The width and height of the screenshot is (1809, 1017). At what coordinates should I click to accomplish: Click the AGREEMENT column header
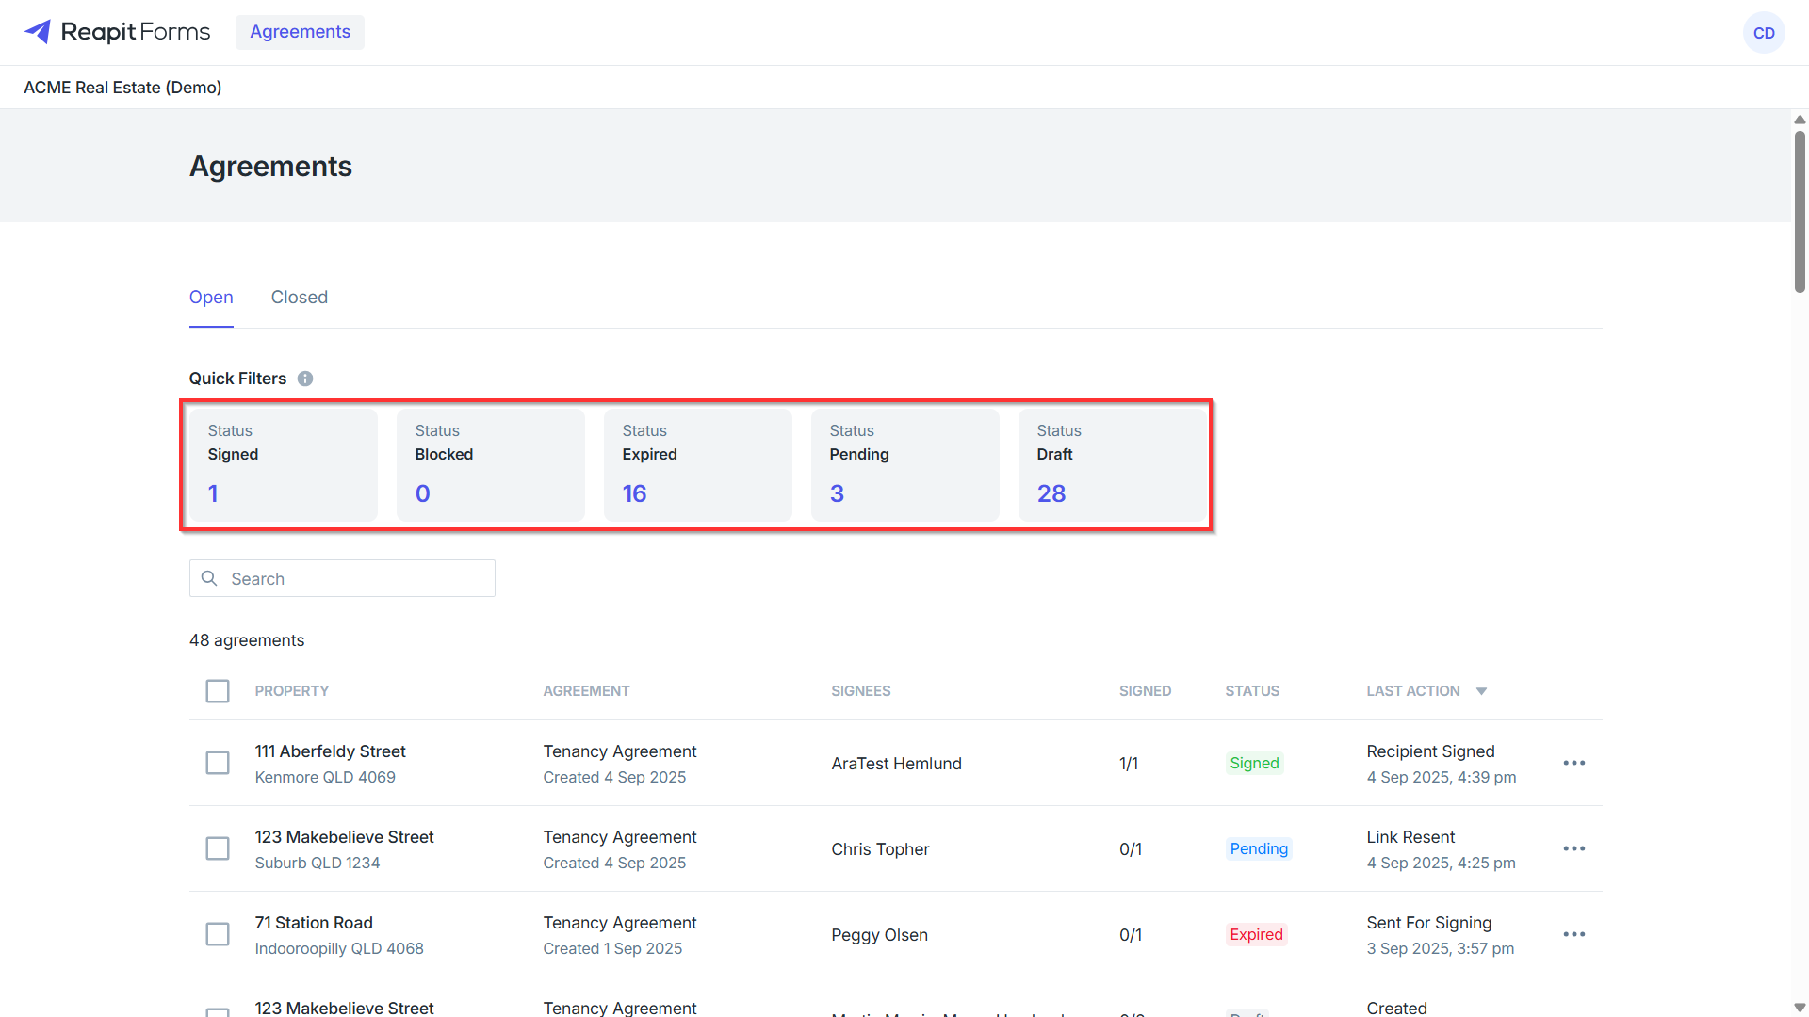(x=586, y=691)
